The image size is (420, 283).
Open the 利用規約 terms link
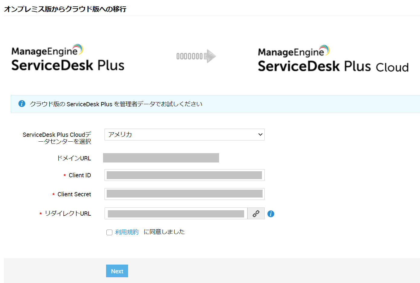coord(127,232)
